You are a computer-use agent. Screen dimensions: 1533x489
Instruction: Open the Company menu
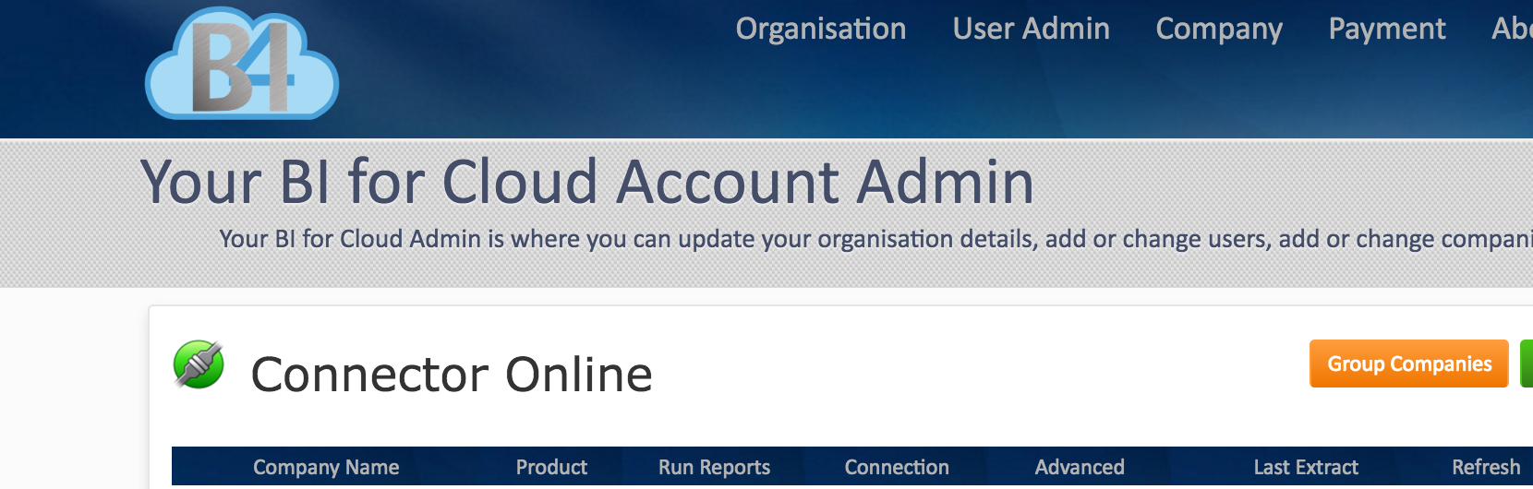[1219, 29]
